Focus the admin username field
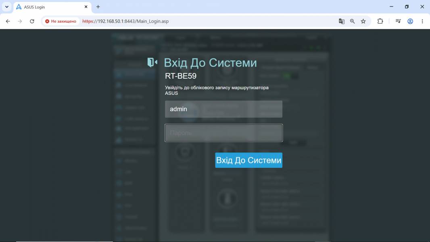This screenshot has height=242, width=430. tap(223, 109)
